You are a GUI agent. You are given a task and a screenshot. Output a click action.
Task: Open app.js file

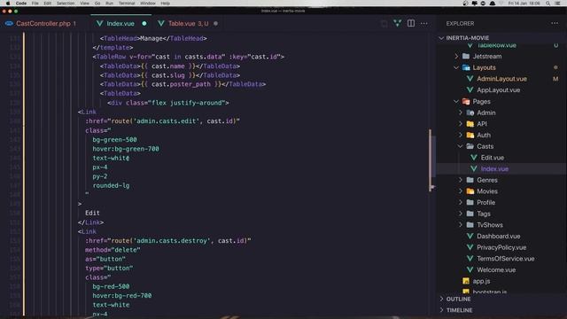(481, 281)
